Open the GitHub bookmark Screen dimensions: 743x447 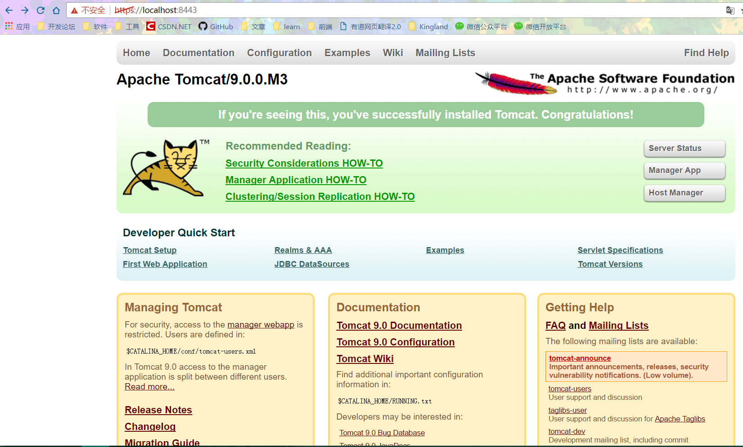pyautogui.click(x=216, y=27)
